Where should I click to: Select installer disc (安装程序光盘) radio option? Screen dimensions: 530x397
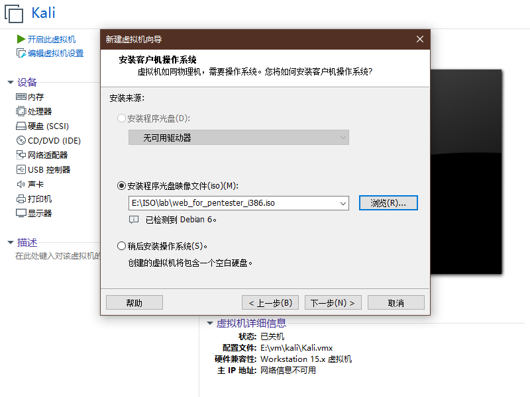121,118
